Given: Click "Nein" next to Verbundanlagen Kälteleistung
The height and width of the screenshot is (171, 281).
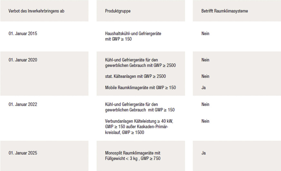Looking at the screenshot, I should click(205, 121).
